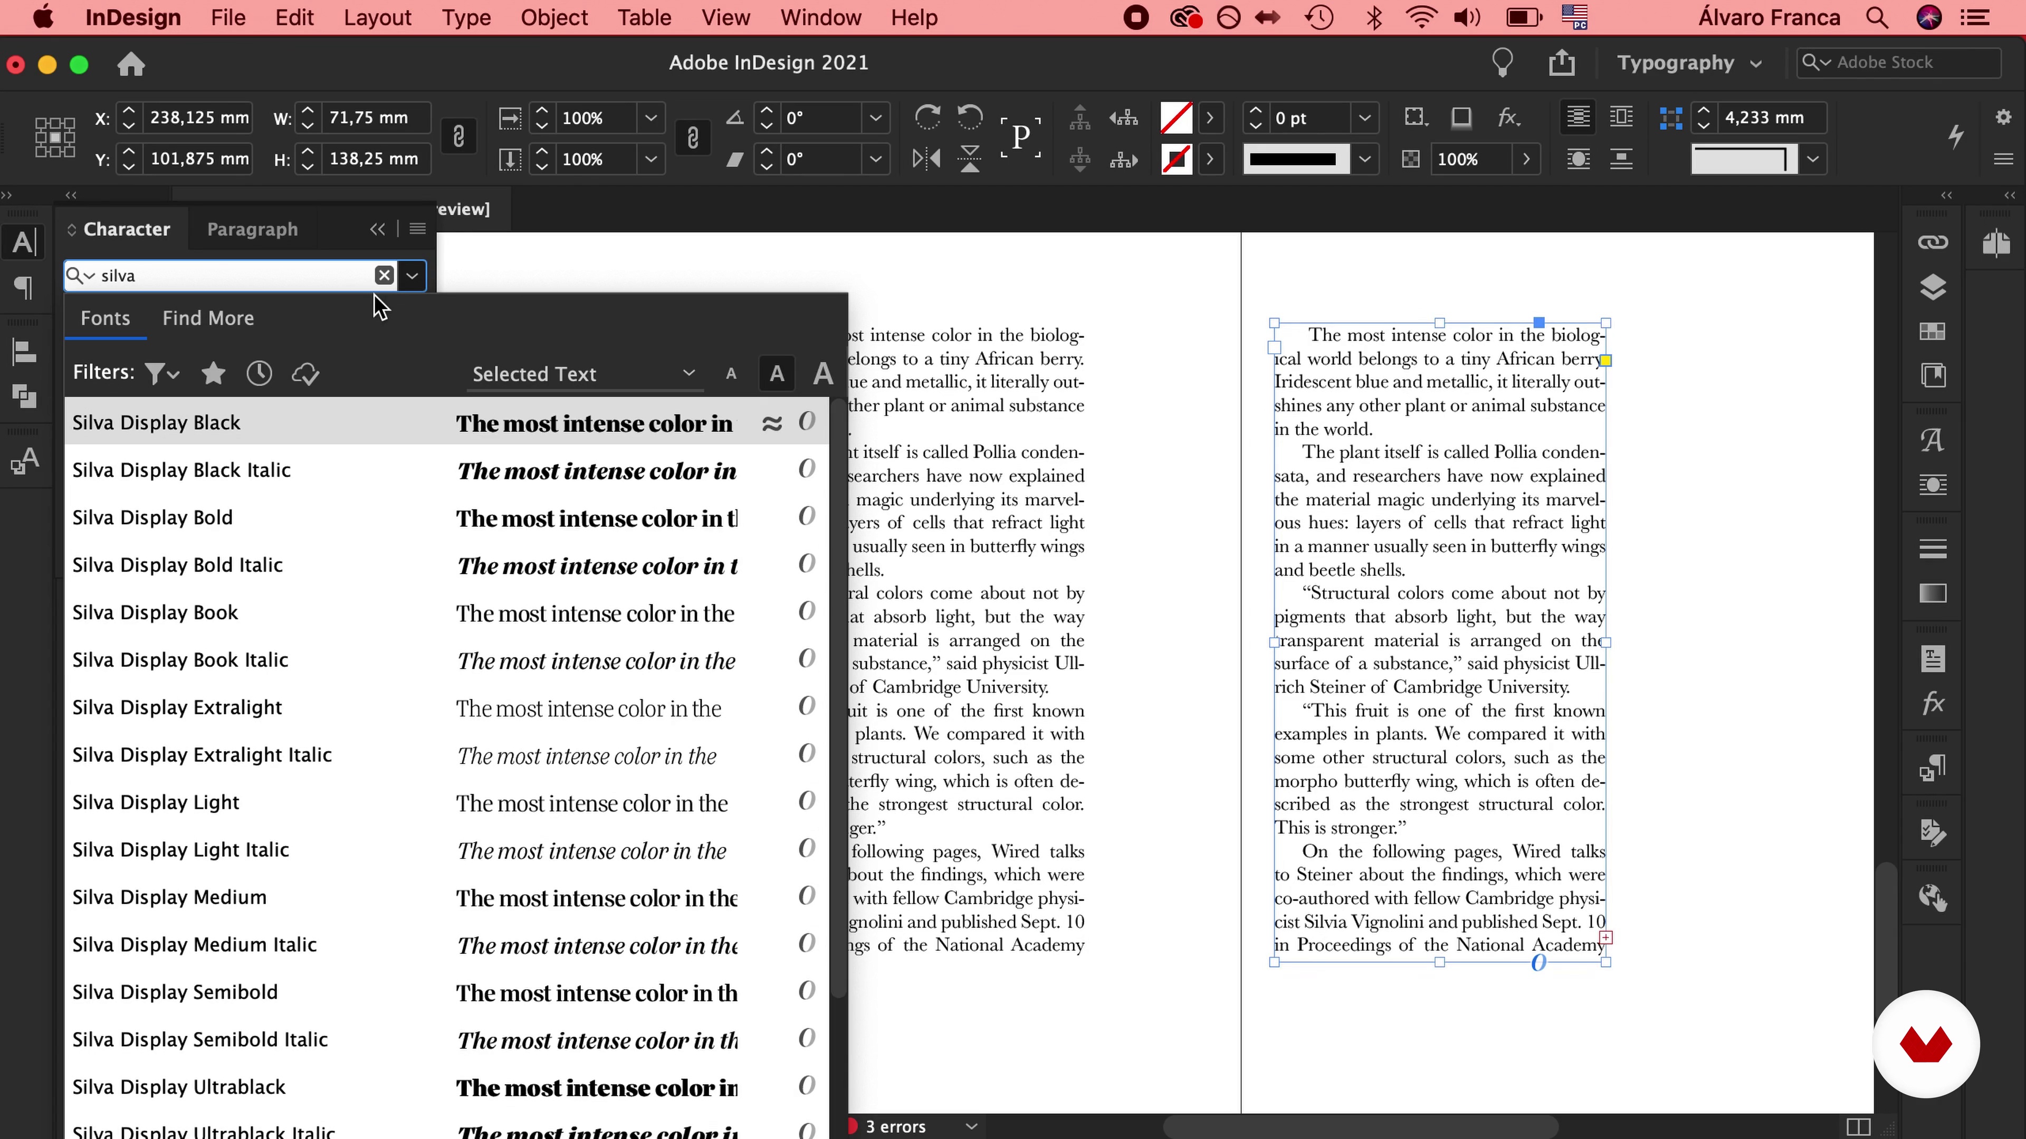The image size is (2026, 1139).
Task: Show similar fonts for Silva Display Black
Action: click(x=771, y=423)
